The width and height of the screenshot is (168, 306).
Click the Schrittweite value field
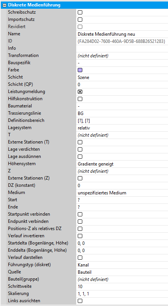pyautogui.click(x=122, y=287)
